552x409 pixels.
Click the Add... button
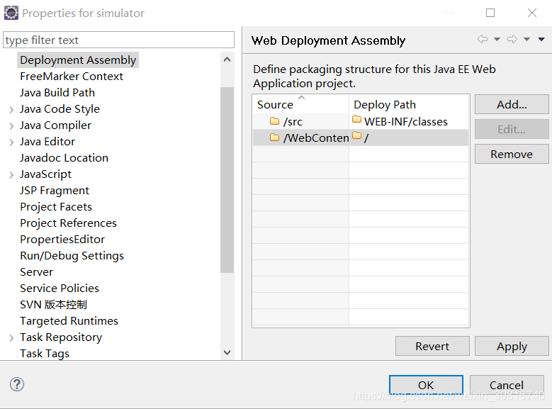click(512, 104)
